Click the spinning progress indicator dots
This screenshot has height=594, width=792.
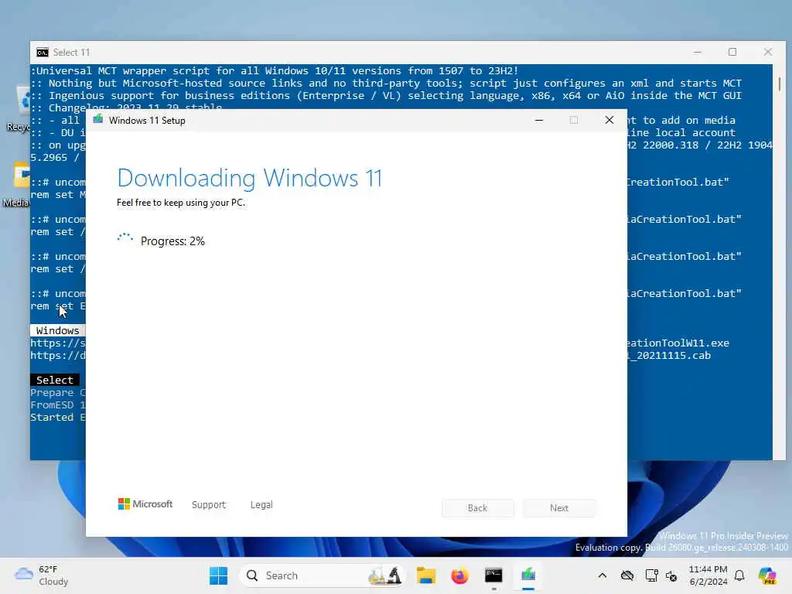[x=125, y=239]
